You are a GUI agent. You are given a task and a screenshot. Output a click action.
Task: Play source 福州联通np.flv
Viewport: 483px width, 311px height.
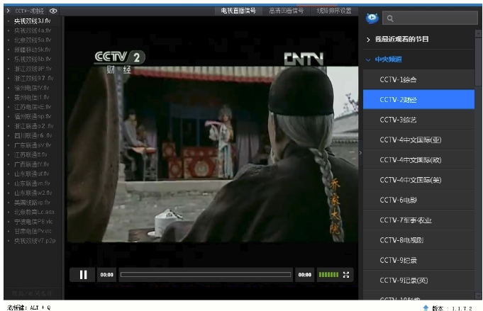click(x=33, y=116)
